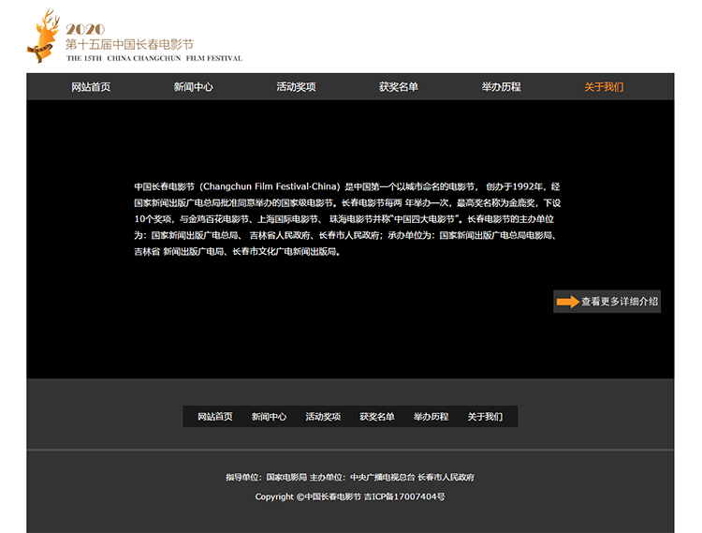Click the 第十五届中国长春电影节 title text
This screenshot has height=533, width=702.
[129, 44]
